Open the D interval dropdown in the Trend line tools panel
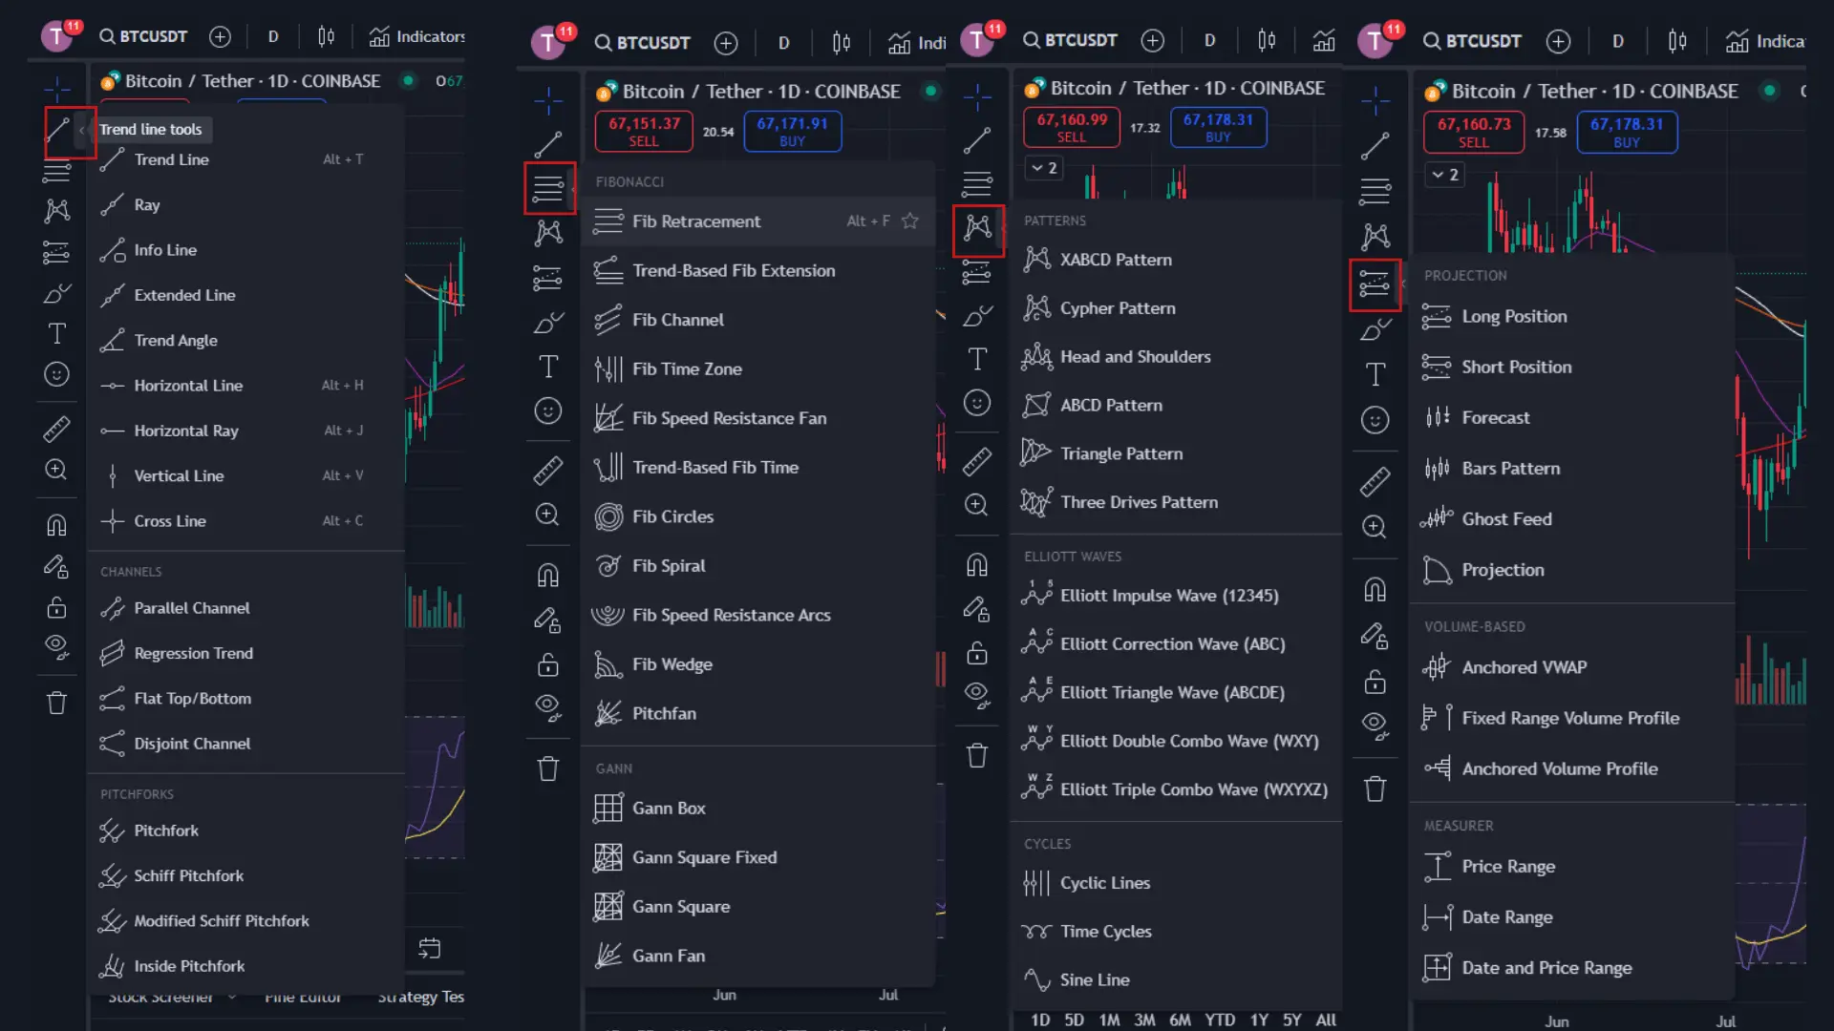This screenshot has height=1031, width=1834. point(273,36)
